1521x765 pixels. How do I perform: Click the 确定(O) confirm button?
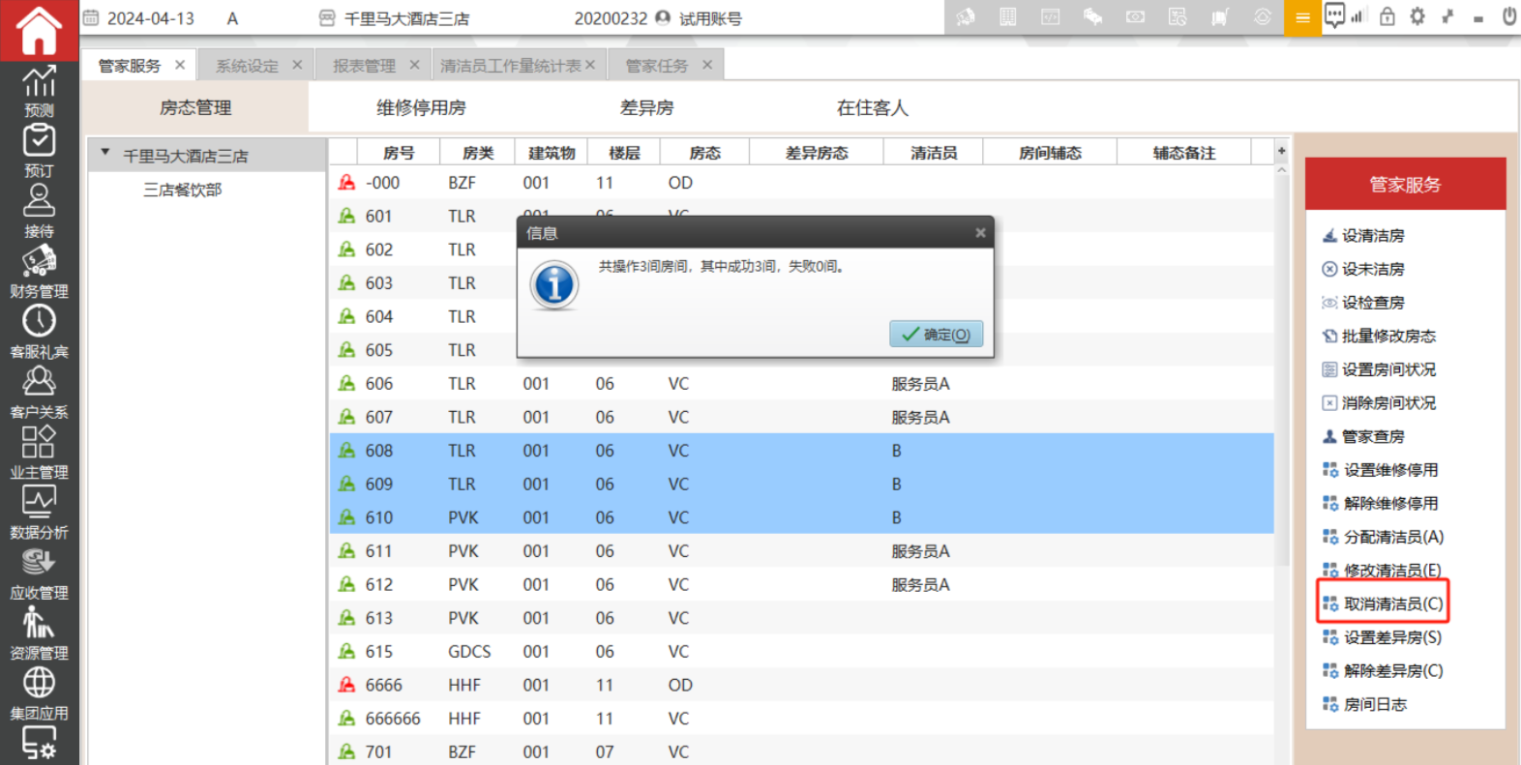pyautogui.click(x=936, y=335)
